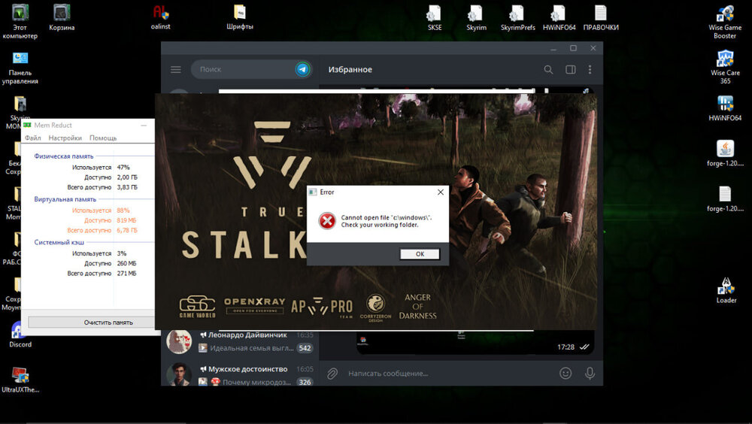Open the Помощь menu in Mem Reduct
Screen dimensions: 752x424
tap(103, 138)
